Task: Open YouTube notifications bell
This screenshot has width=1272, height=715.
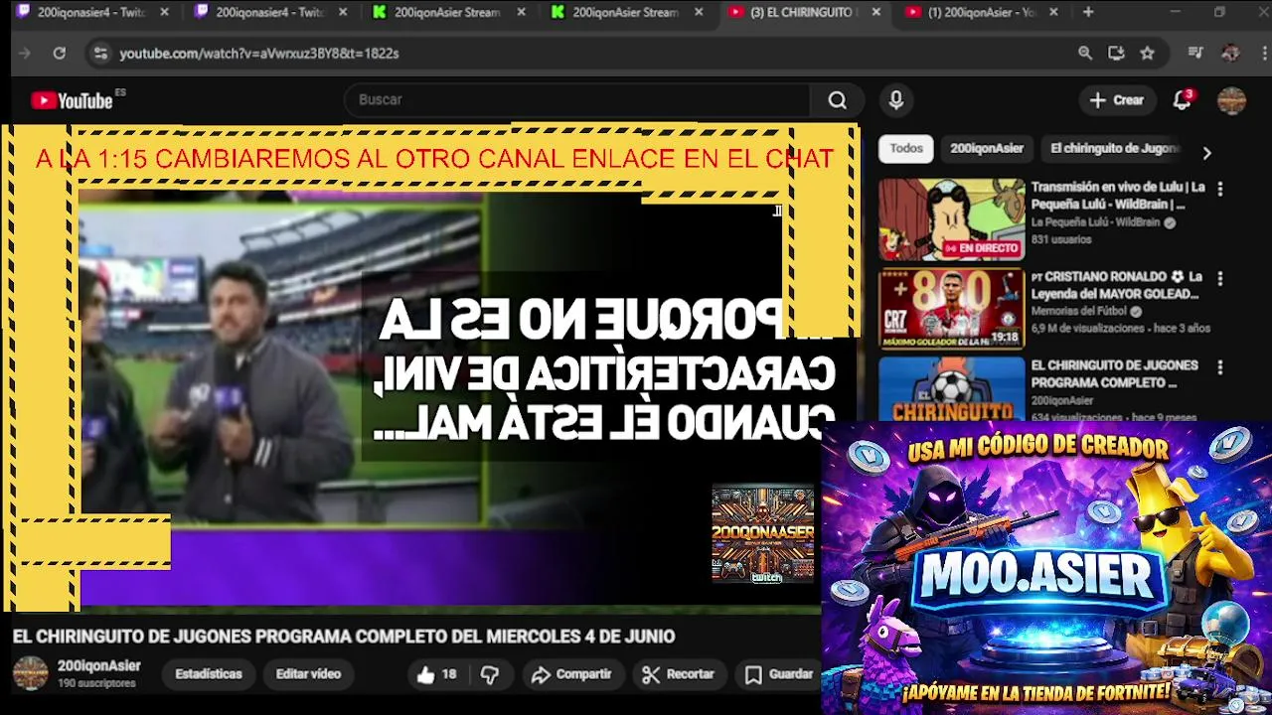Action: 1182,100
